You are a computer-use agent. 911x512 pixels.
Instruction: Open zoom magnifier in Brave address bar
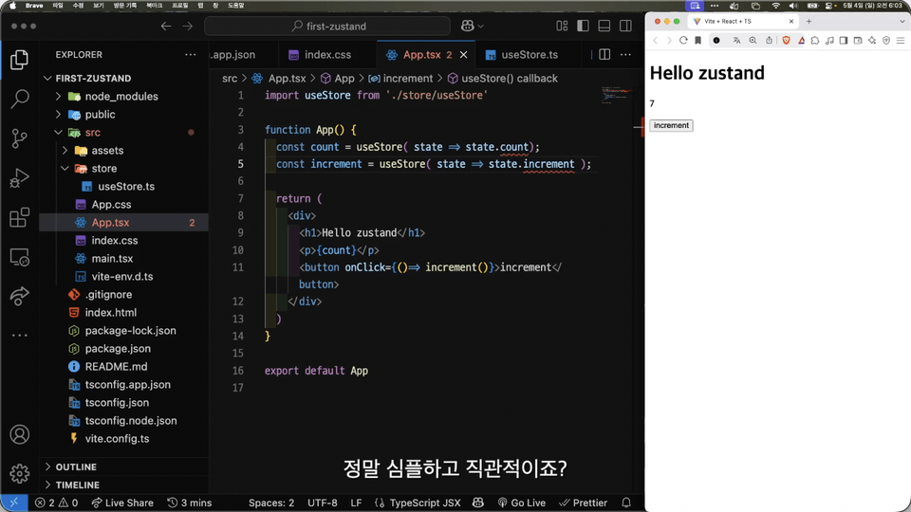[753, 41]
